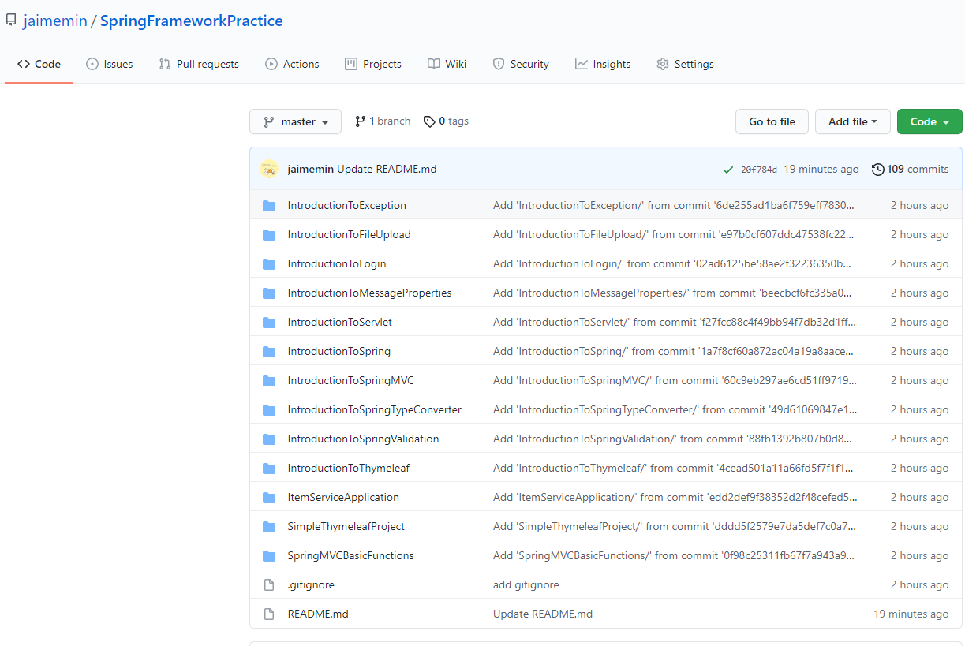View the 109 commits history
Screen dimensions: 965x646
910,170
